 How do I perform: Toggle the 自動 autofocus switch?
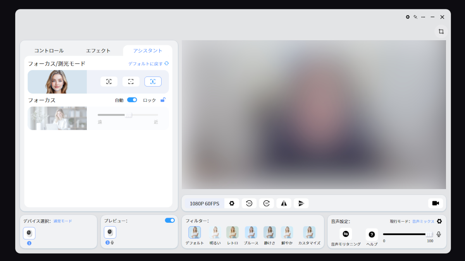[x=132, y=100]
